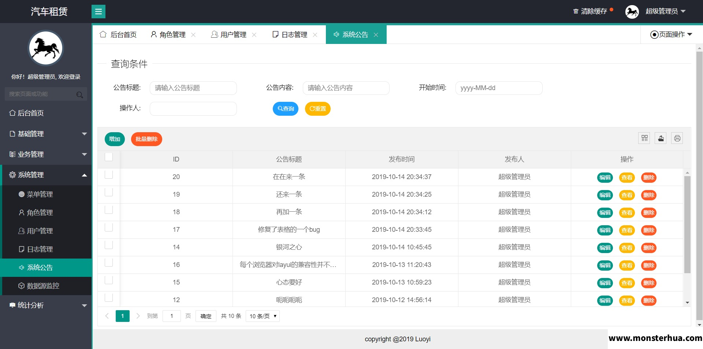
Task: Check the box for row ID 15
Action: coord(109,280)
